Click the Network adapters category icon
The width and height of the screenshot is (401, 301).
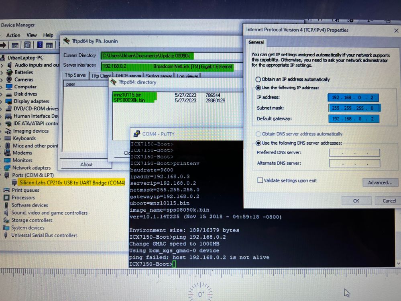pos(7,168)
